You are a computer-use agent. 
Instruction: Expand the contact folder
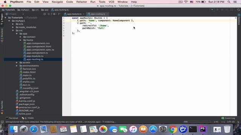click(20, 37)
